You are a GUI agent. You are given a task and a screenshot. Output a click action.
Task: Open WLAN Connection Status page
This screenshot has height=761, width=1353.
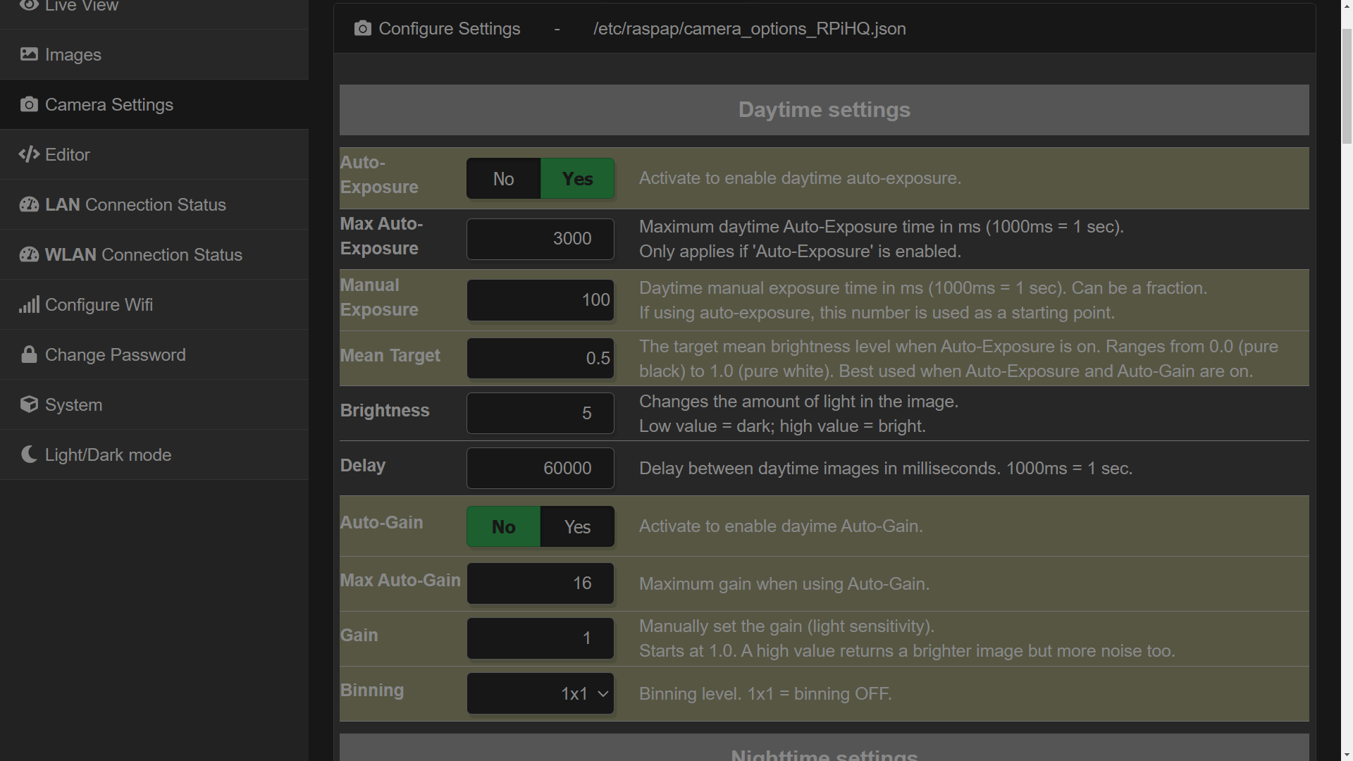point(154,254)
